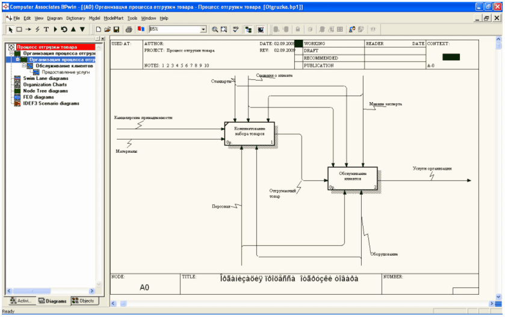Click the 'Оборудование' arrow label
The height and width of the screenshot is (317, 505).
pos(384,254)
